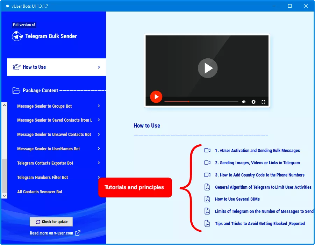Expand Message Sender to UserNames Bot chevron

click(x=99, y=149)
